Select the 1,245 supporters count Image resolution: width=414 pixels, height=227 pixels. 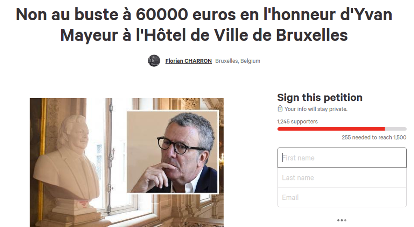[x=297, y=122]
